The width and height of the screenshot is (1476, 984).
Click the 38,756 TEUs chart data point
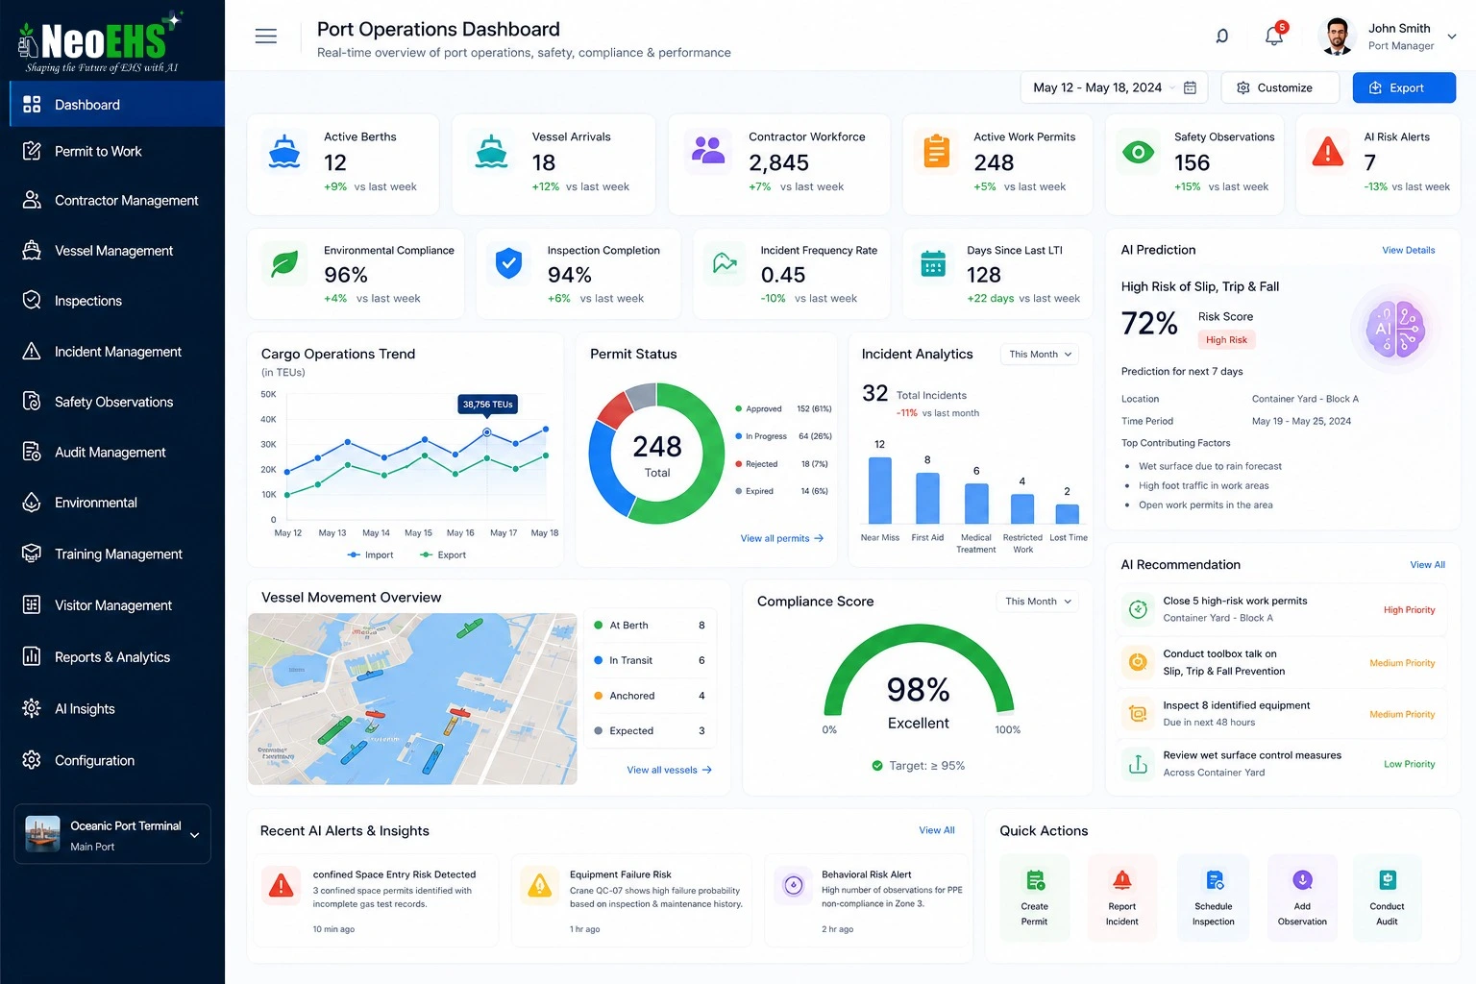coord(487,432)
